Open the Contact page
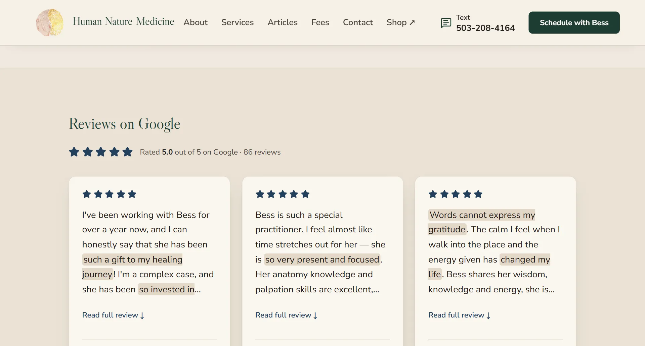Image resolution: width=645 pixels, height=346 pixels. coord(358,22)
